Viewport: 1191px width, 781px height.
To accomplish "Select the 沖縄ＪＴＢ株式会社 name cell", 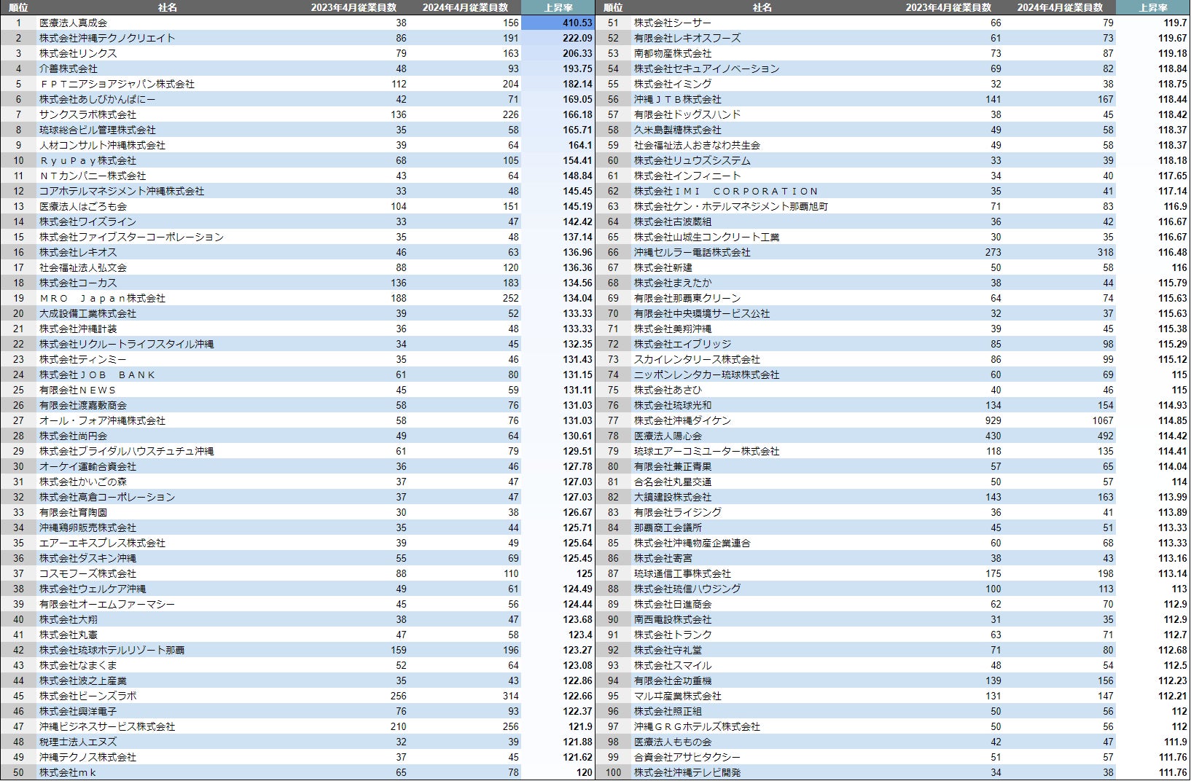I will tap(678, 99).
